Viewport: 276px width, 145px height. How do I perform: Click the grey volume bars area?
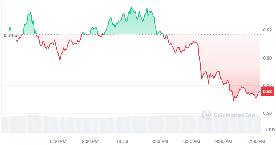click(131, 124)
